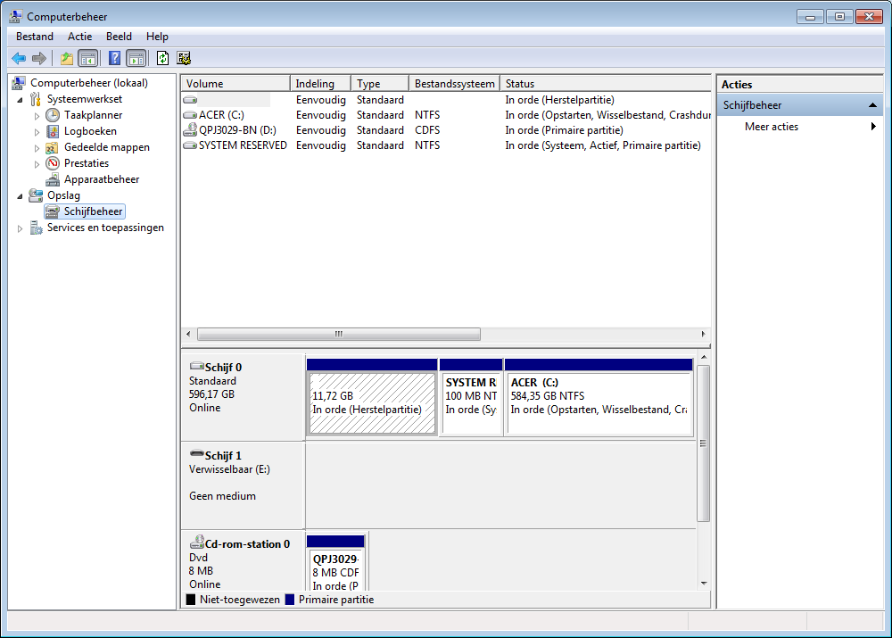Click the 11,72 GB Herstelpartitie block
The width and height of the screenshot is (892, 638).
372,402
